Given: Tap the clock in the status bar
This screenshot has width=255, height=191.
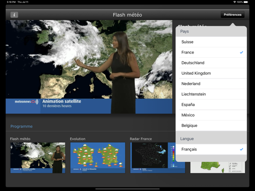Looking at the screenshot, I should (x=11, y=2).
